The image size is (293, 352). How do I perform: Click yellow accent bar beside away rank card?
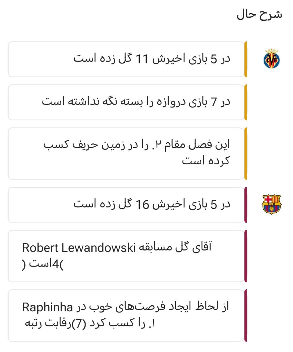[x=246, y=153]
